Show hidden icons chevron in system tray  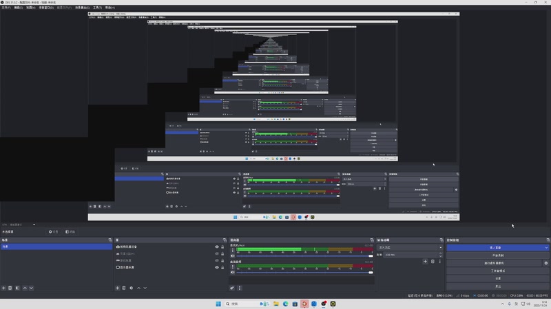503,304
